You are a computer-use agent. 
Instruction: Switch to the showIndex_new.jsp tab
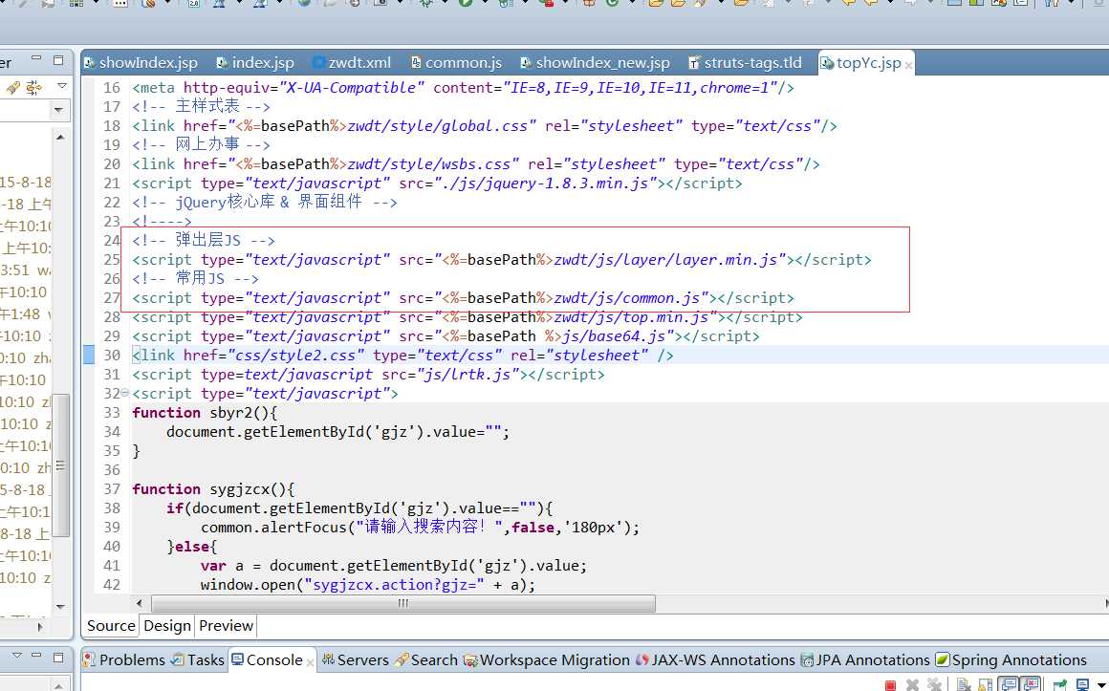595,63
